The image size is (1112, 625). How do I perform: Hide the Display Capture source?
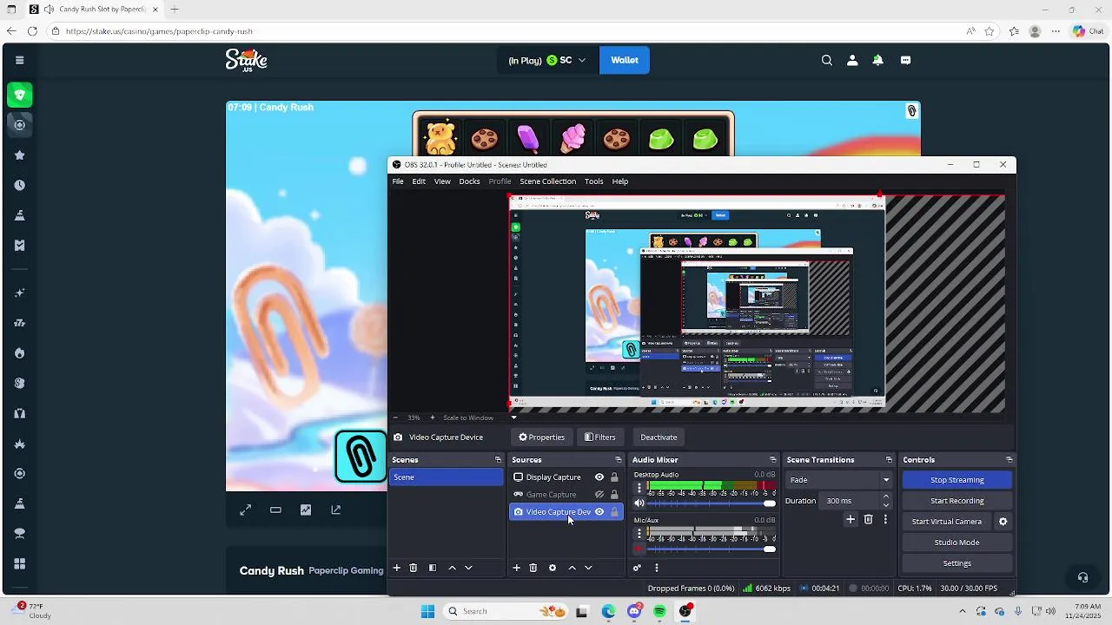pos(599,477)
